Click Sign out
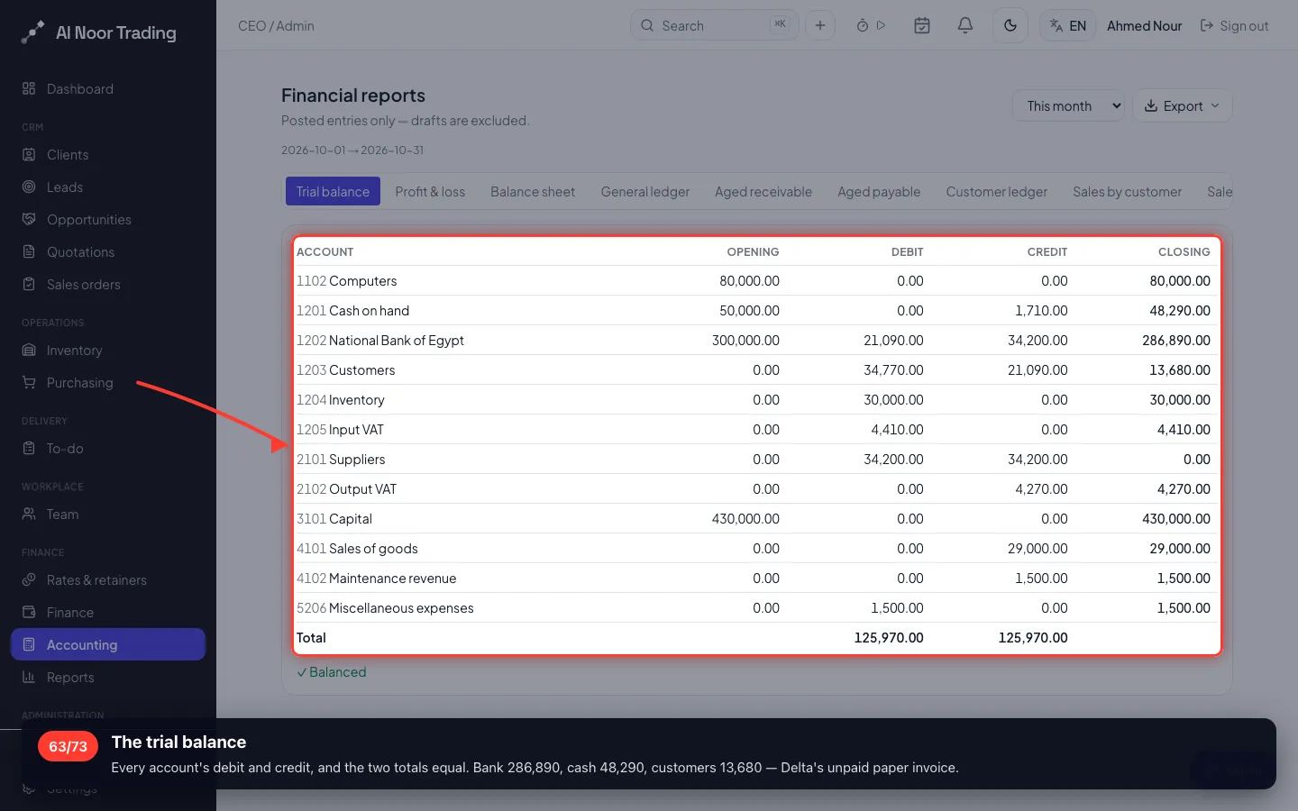The height and width of the screenshot is (811, 1298). pos(1234,25)
